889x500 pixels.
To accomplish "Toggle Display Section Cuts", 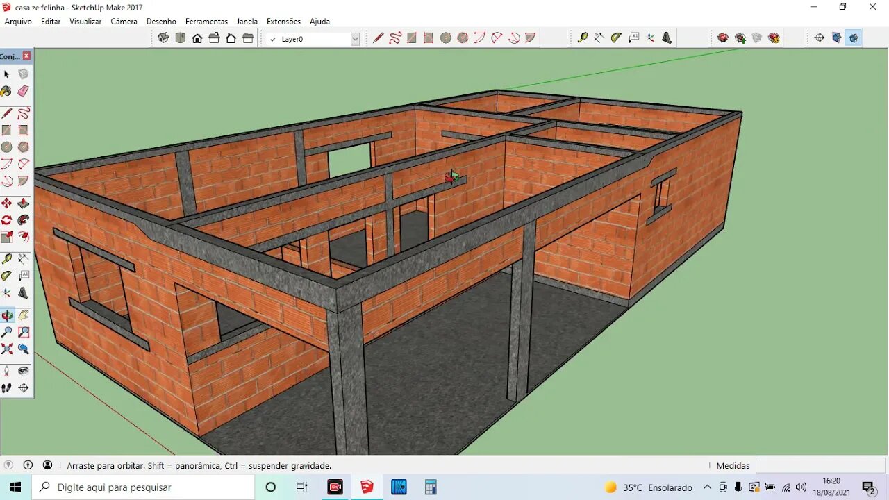I will point(854,38).
